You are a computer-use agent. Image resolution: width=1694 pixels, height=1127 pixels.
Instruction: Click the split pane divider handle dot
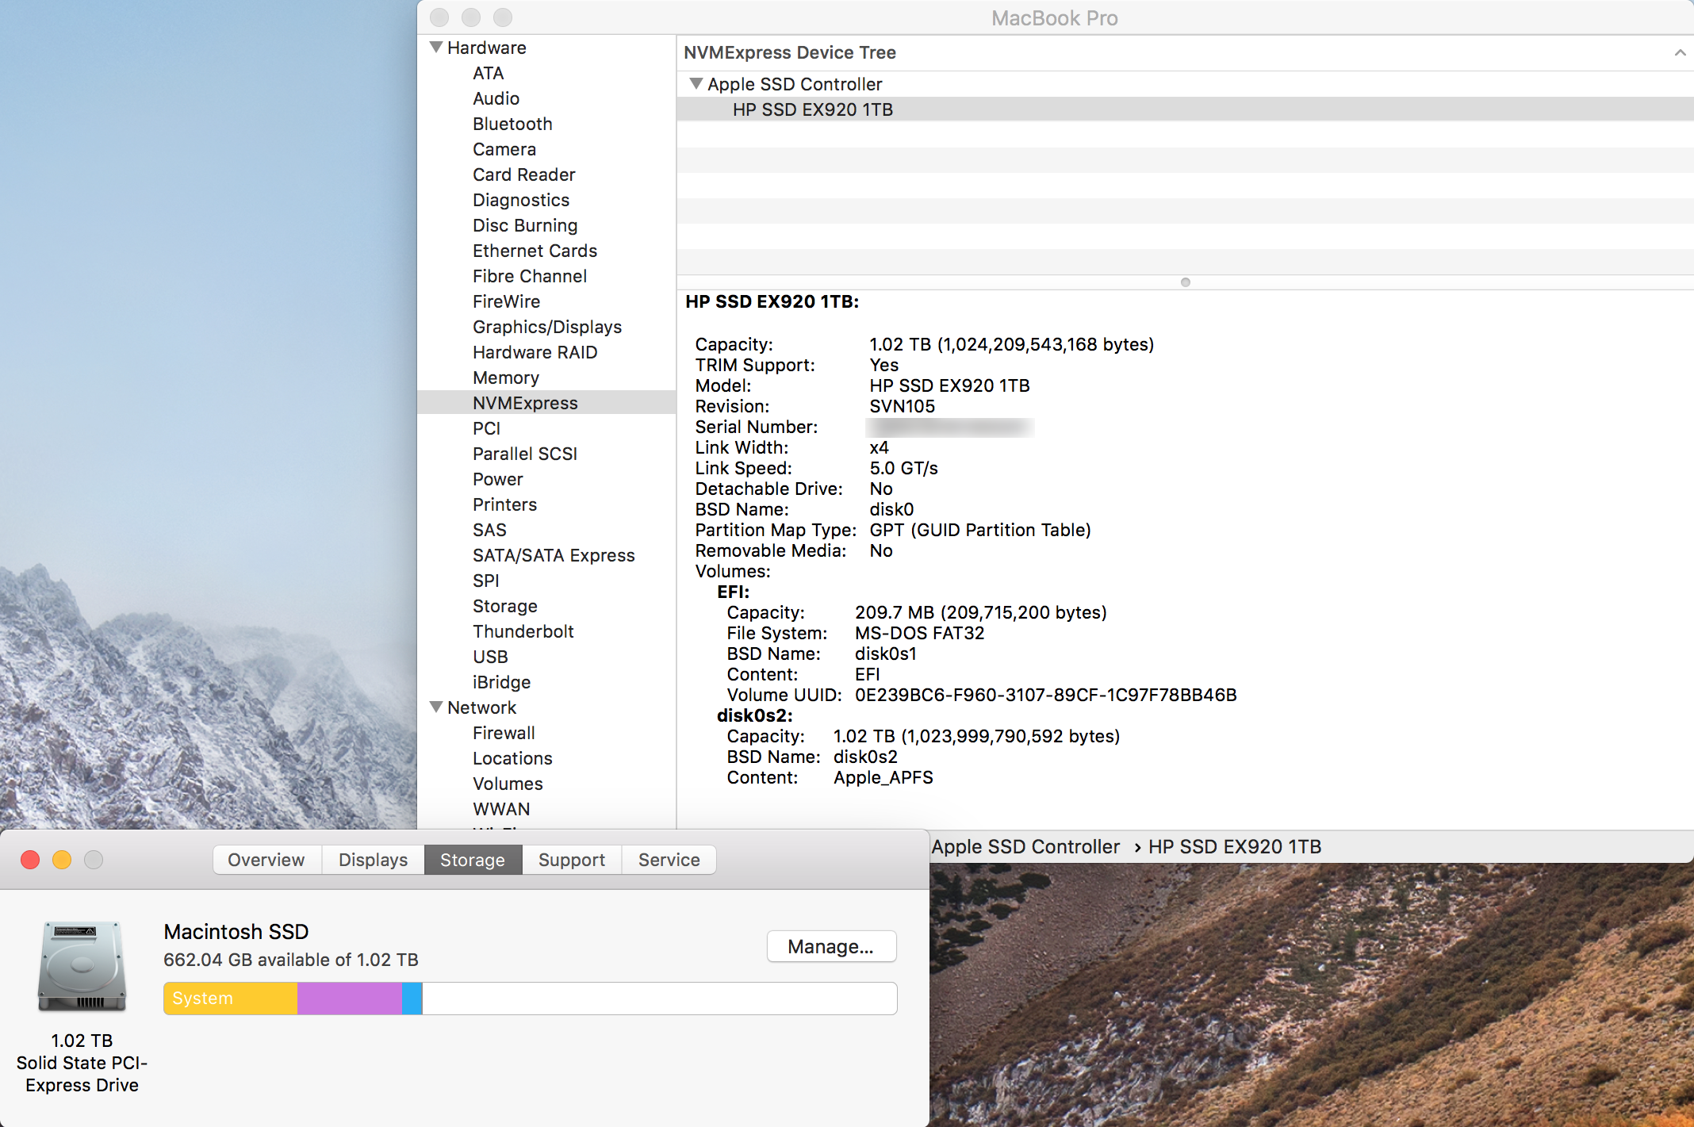tap(1185, 282)
